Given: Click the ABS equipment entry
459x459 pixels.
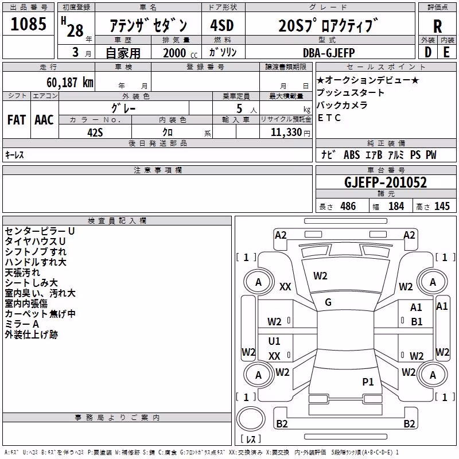Looking at the screenshot, I should 352,155.
